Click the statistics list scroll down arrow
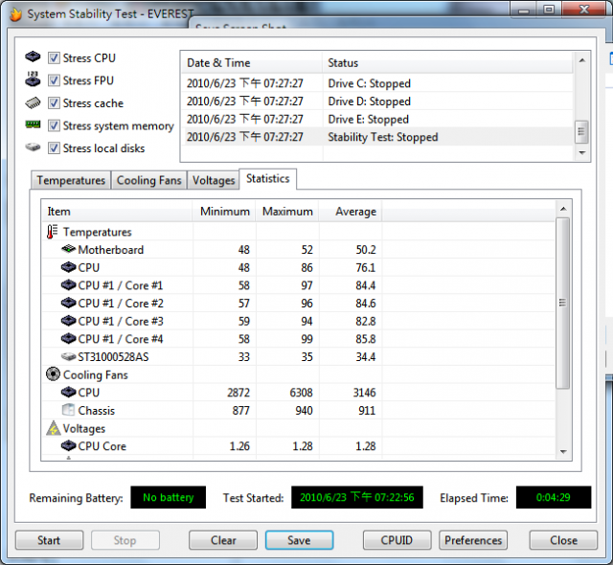 click(563, 452)
